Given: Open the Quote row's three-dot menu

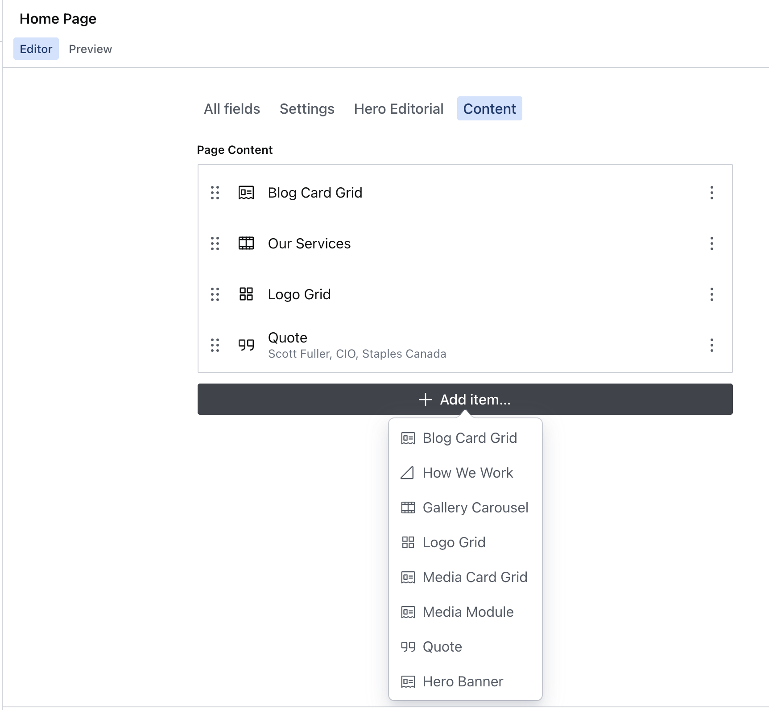Looking at the screenshot, I should pyautogui.click(x=711, y=345).
